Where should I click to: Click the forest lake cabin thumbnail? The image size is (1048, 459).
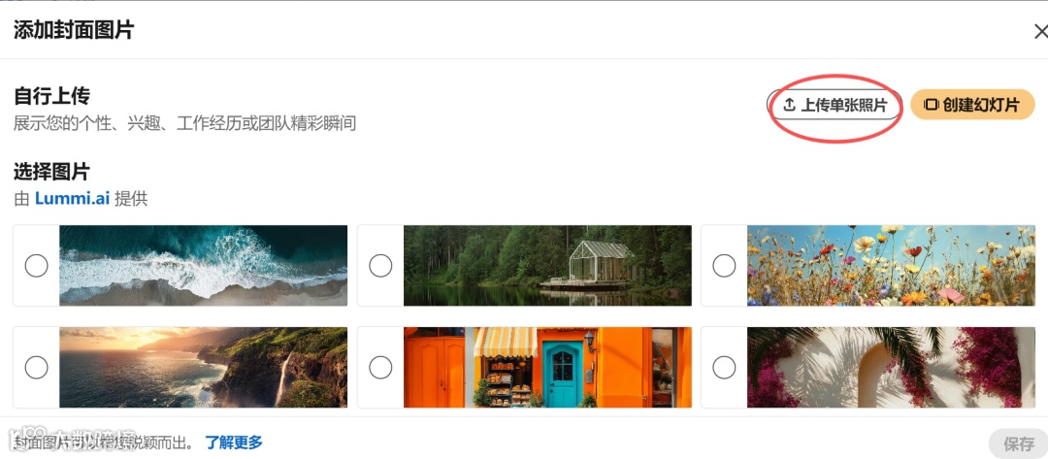point(547,265)
